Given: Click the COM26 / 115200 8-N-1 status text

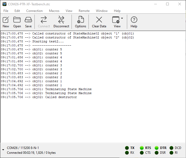Looking at the screenshot, I should click(23, 148).
